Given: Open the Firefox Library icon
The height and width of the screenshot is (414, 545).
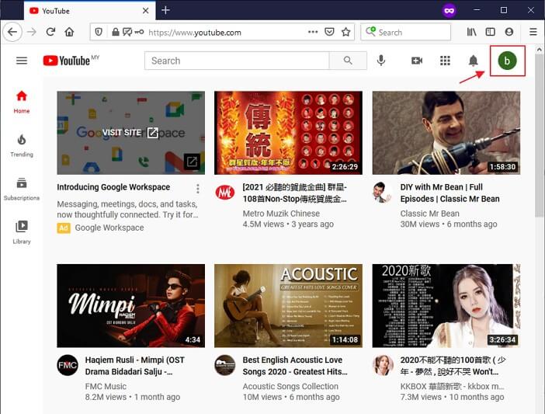Looking at the screenshot, I should pos(472,32).
